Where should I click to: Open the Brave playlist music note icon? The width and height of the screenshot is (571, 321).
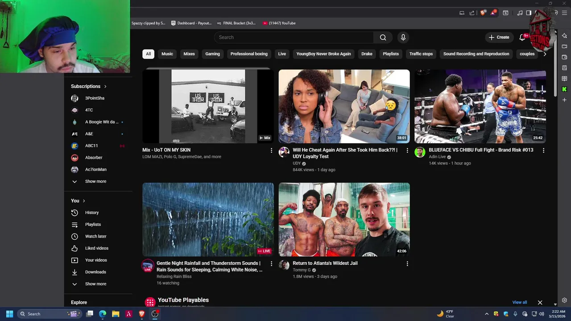[x=520, y=13]
